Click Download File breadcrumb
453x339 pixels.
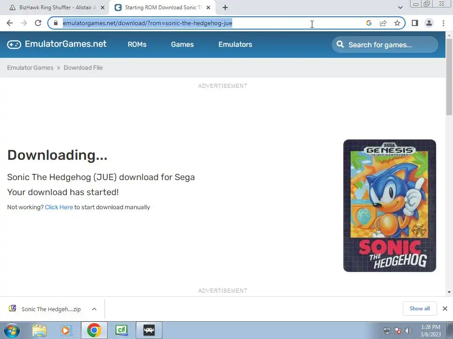click(x=83, y=68)
